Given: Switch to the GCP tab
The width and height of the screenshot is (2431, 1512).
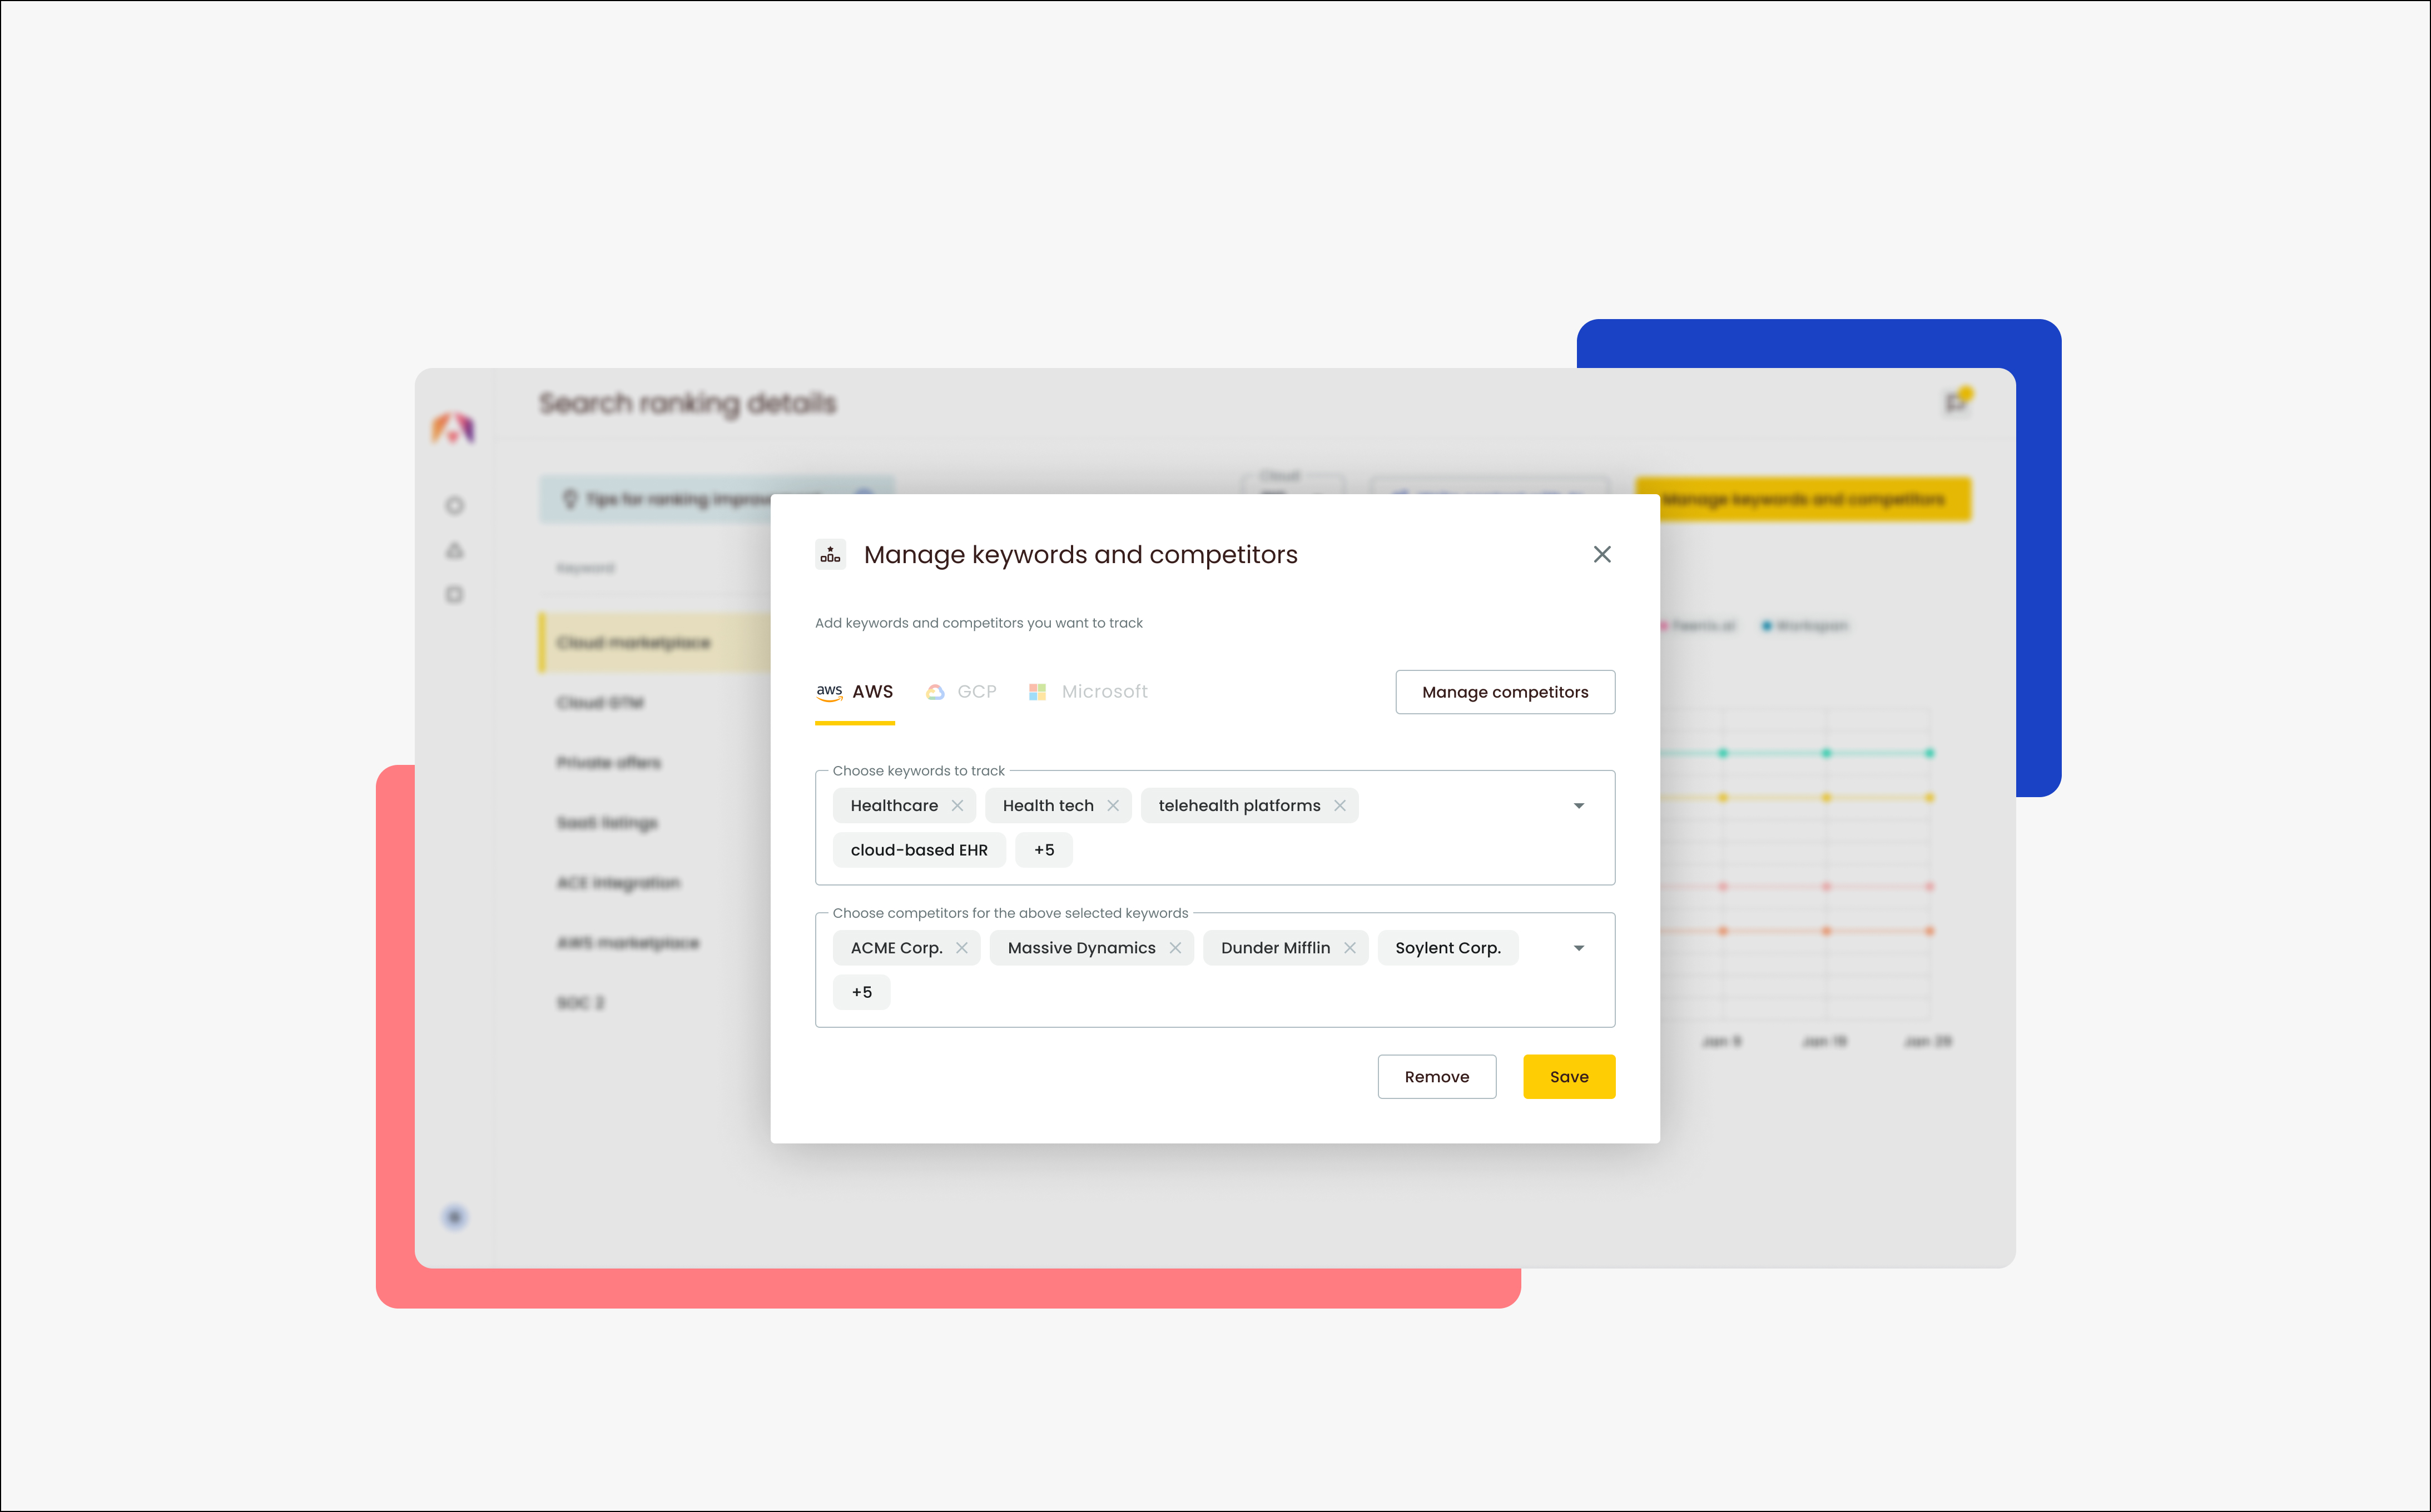Looking at the screenshot, I should pos(962,692).
